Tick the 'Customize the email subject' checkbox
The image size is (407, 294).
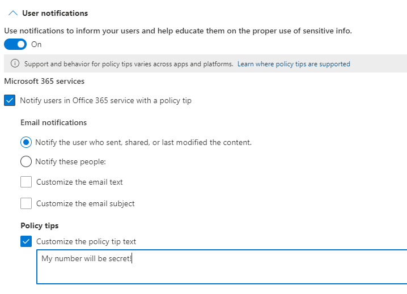(x=26, y=203)
